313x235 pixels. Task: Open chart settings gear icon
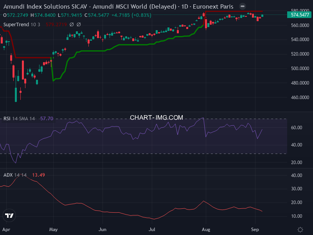tap(300, 230)
